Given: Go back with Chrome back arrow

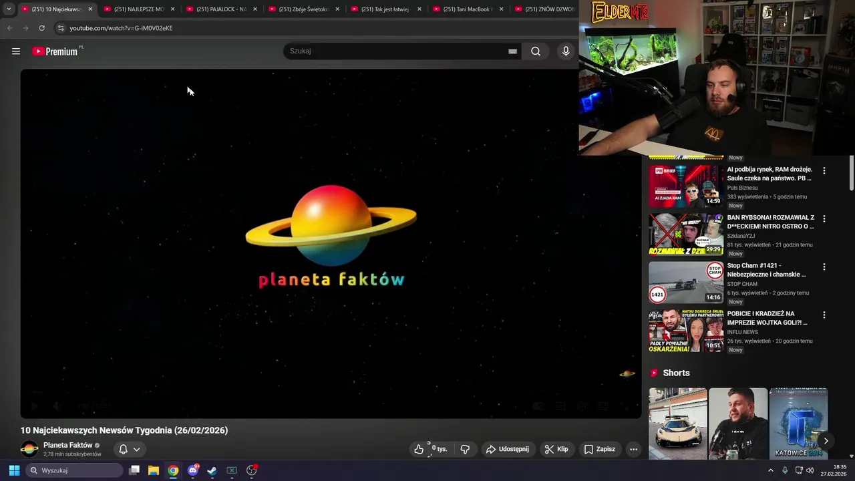Looking at the screenshot, I should coord(9,28).
